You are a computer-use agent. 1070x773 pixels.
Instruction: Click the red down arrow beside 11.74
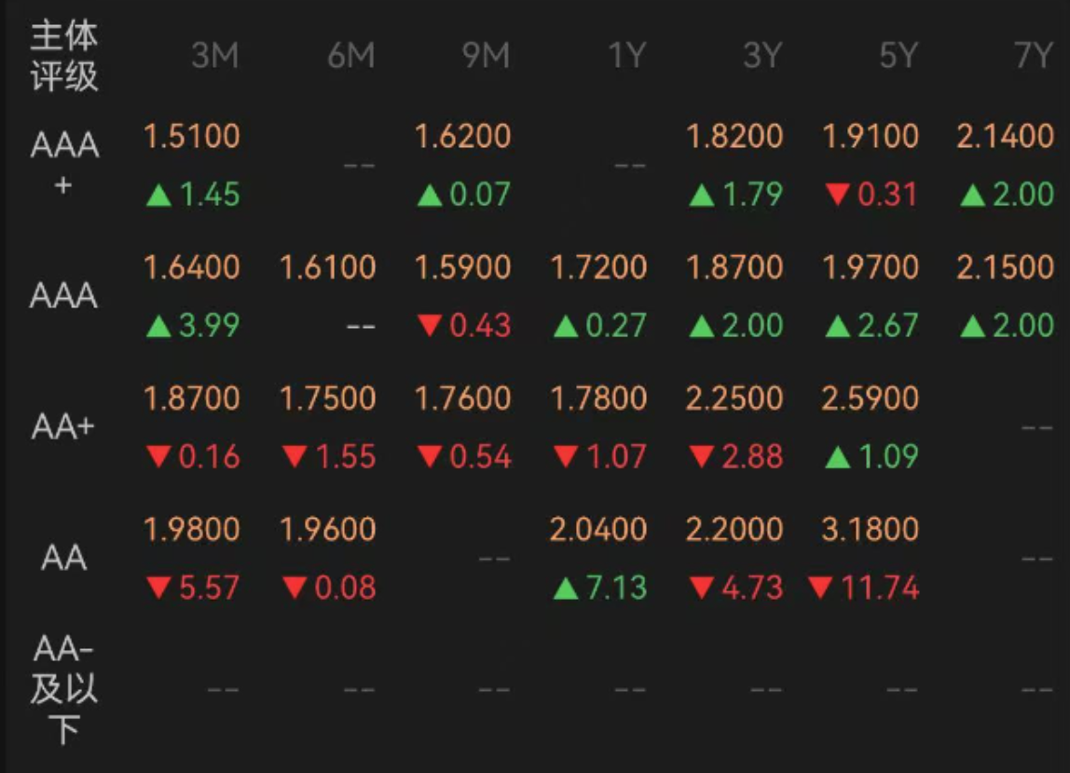click(x=820, y=590)
